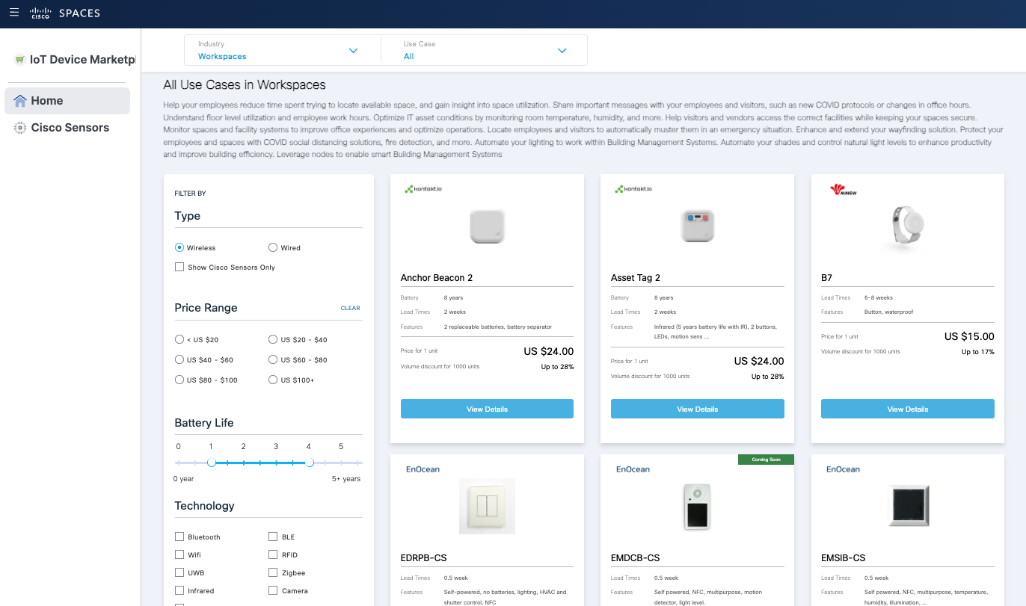Click the B7 wristband product image
This screenshot has height=606, width=1026.
click(x=907, y=226)
